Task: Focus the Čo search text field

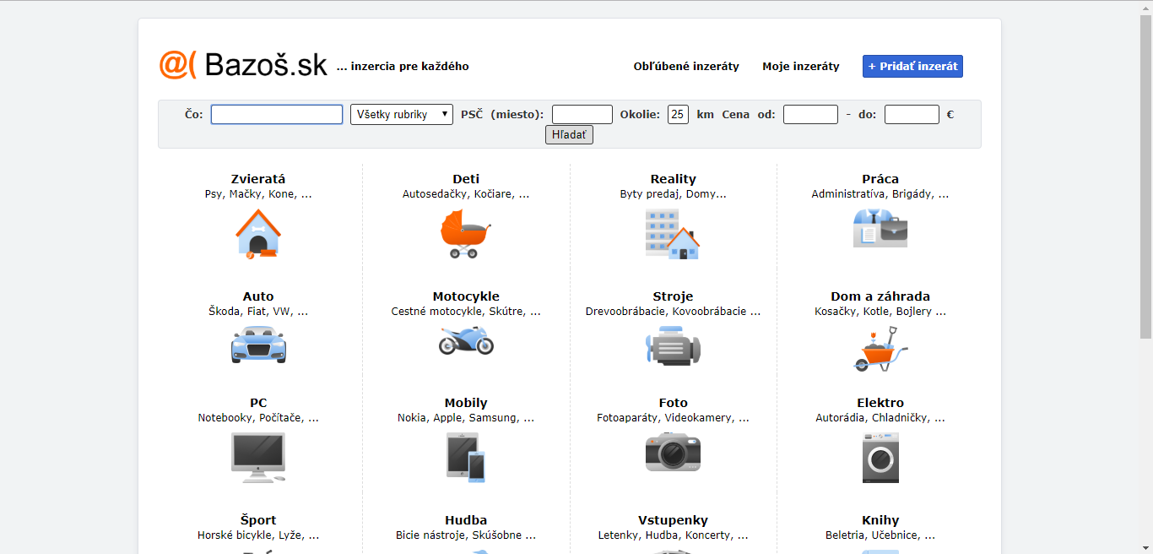Action: [x=277, y=114]
